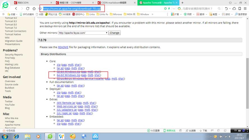
Task: Click the 360 browser logo
Action: (6, 5)
